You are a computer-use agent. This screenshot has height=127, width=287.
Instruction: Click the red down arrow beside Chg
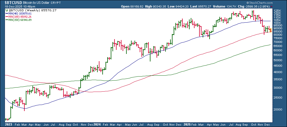271,7
